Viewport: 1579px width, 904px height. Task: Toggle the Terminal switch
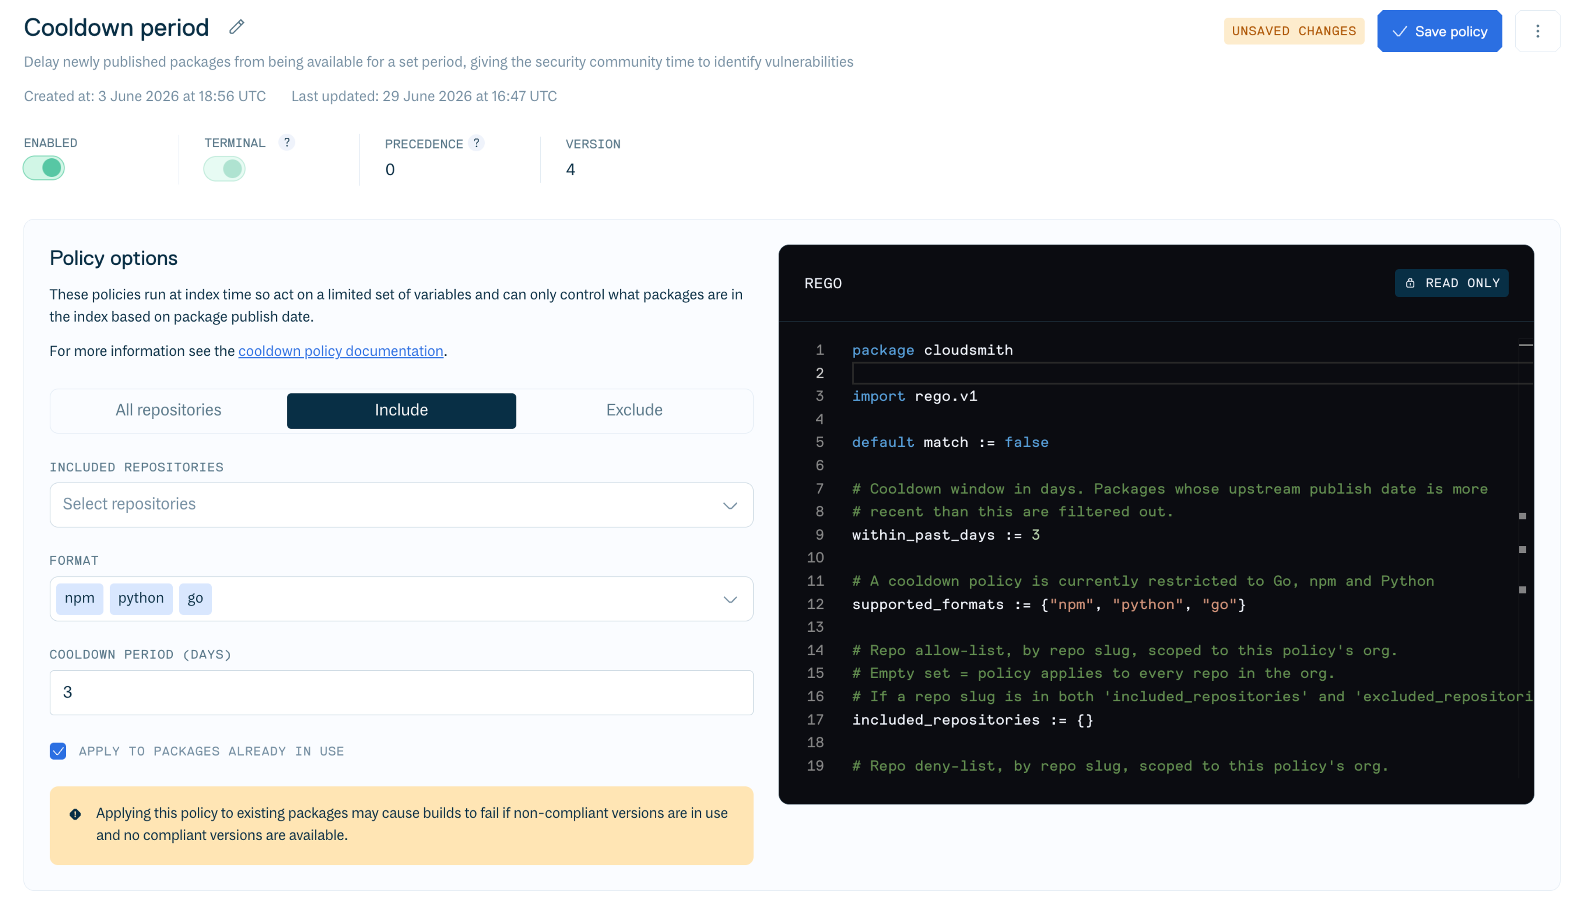pos(224,168)
